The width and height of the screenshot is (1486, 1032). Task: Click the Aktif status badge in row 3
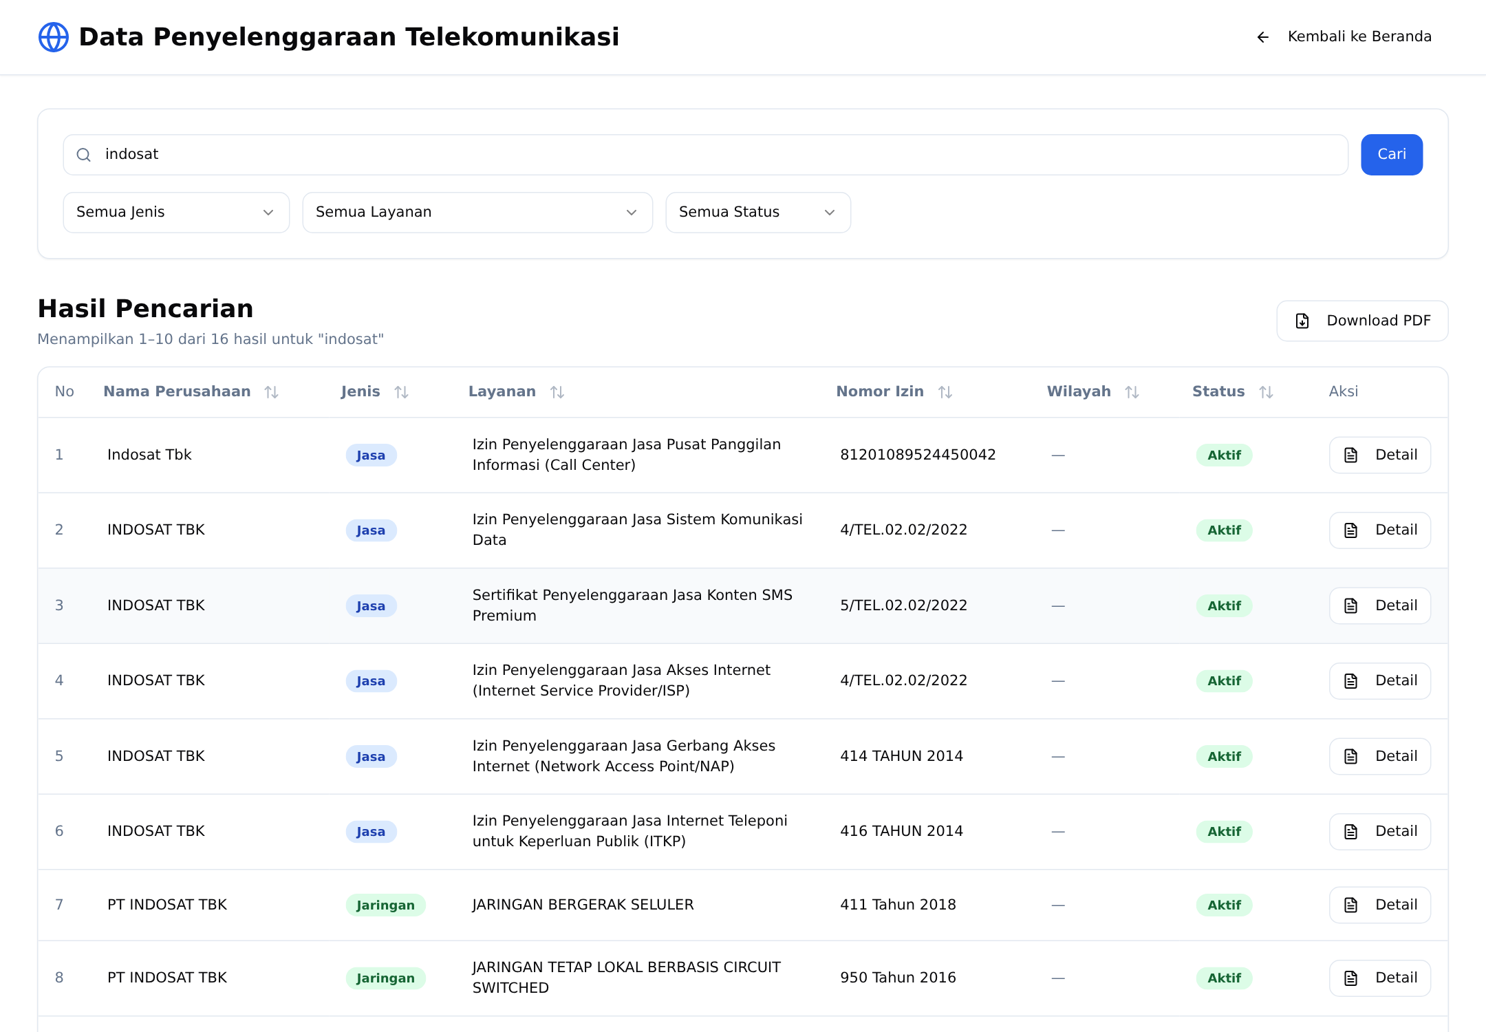click(1225, 606)
